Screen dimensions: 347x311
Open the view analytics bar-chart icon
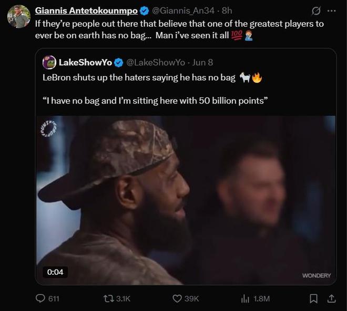(245, 298)
